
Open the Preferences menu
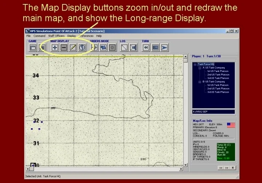coord(86,36)
